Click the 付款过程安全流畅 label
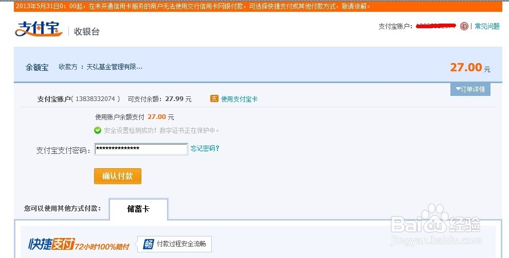 pyautogui.click(x=181, y=244)
